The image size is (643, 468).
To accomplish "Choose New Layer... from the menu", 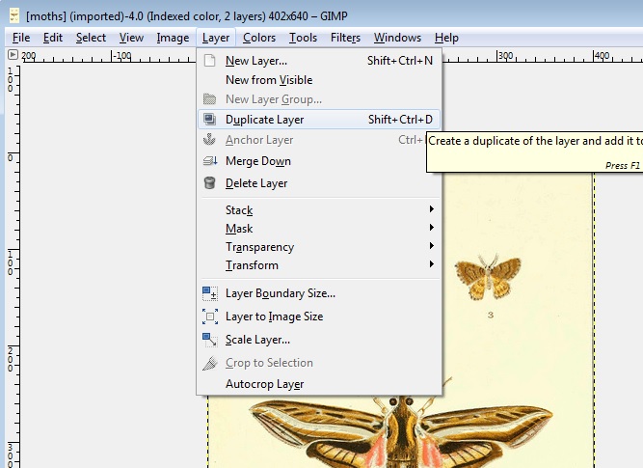I will (x=319, y=61).
